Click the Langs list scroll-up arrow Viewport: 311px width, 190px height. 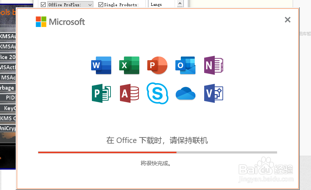180,3
